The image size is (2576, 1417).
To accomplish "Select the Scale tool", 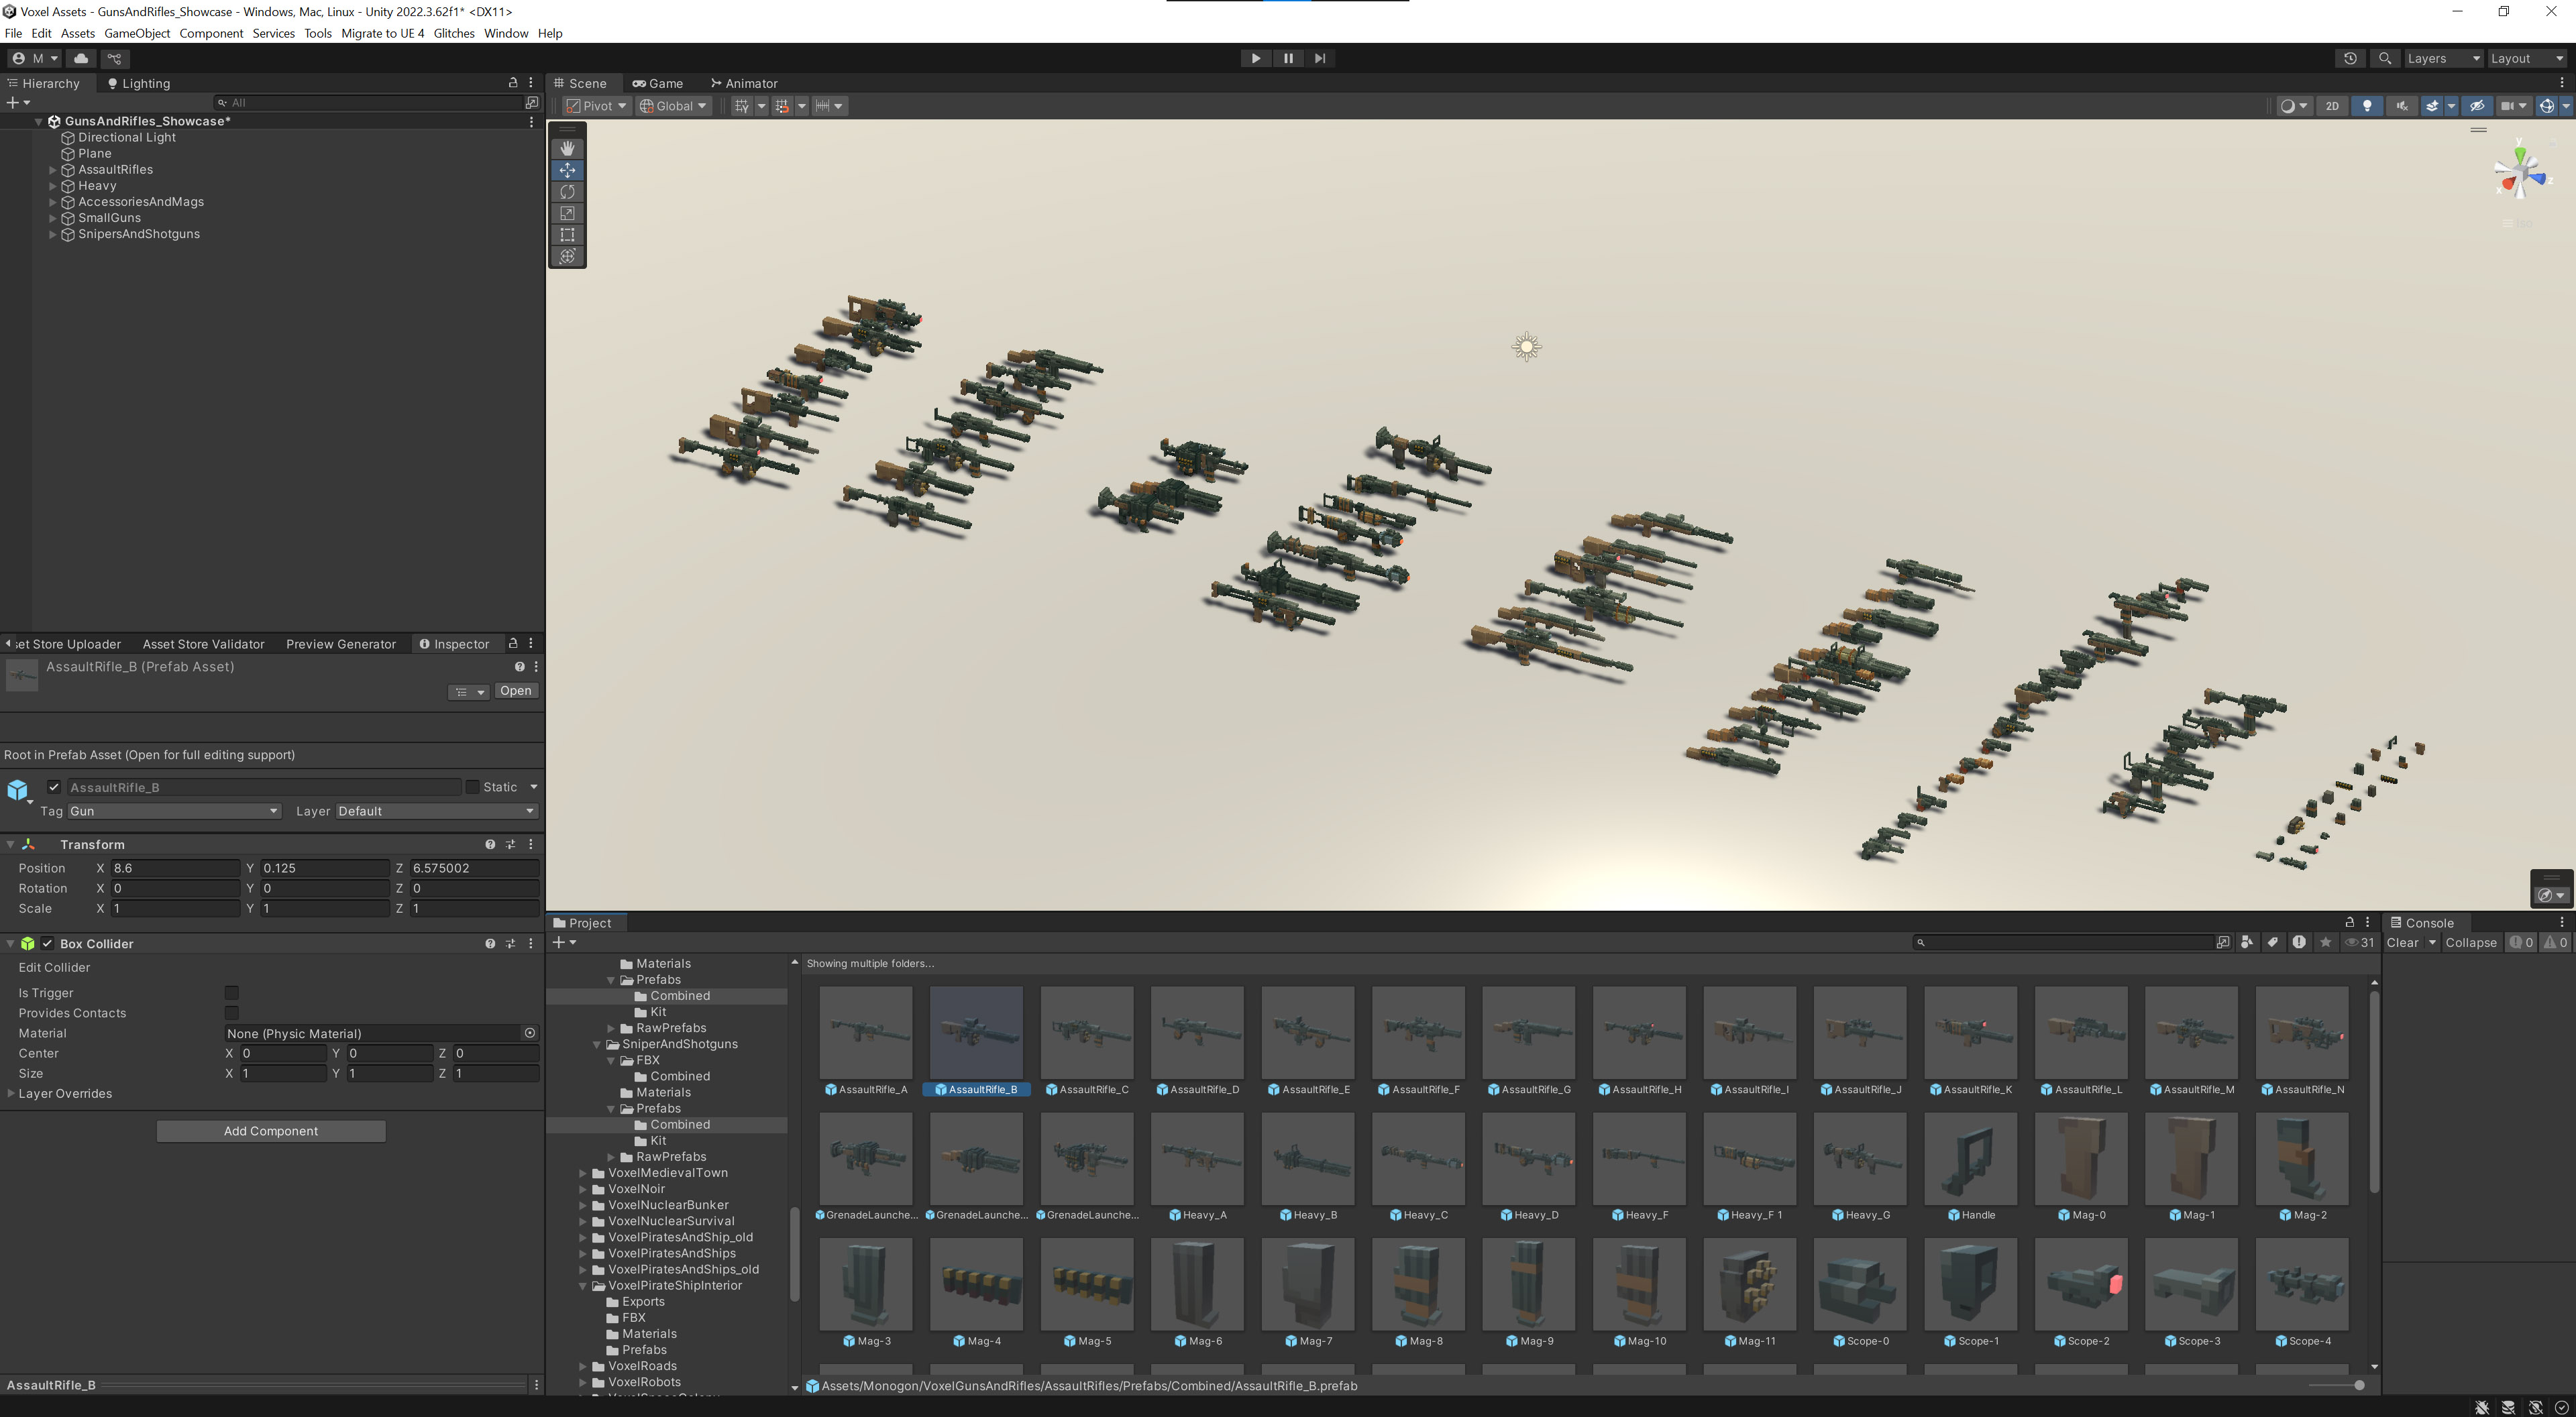I will coord(567,213).
